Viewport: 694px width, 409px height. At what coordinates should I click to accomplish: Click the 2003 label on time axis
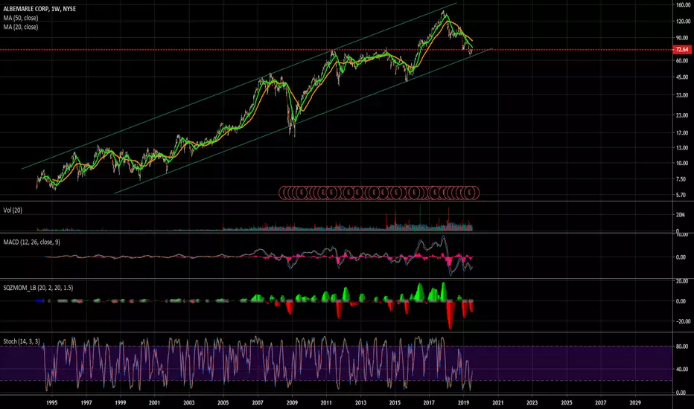point(189,403)
